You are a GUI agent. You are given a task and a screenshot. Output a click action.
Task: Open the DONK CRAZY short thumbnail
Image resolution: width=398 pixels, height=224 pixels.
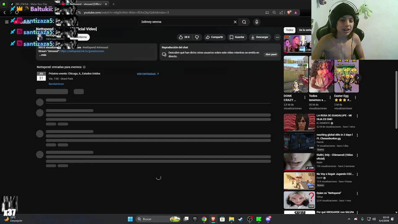coord(296,74)
